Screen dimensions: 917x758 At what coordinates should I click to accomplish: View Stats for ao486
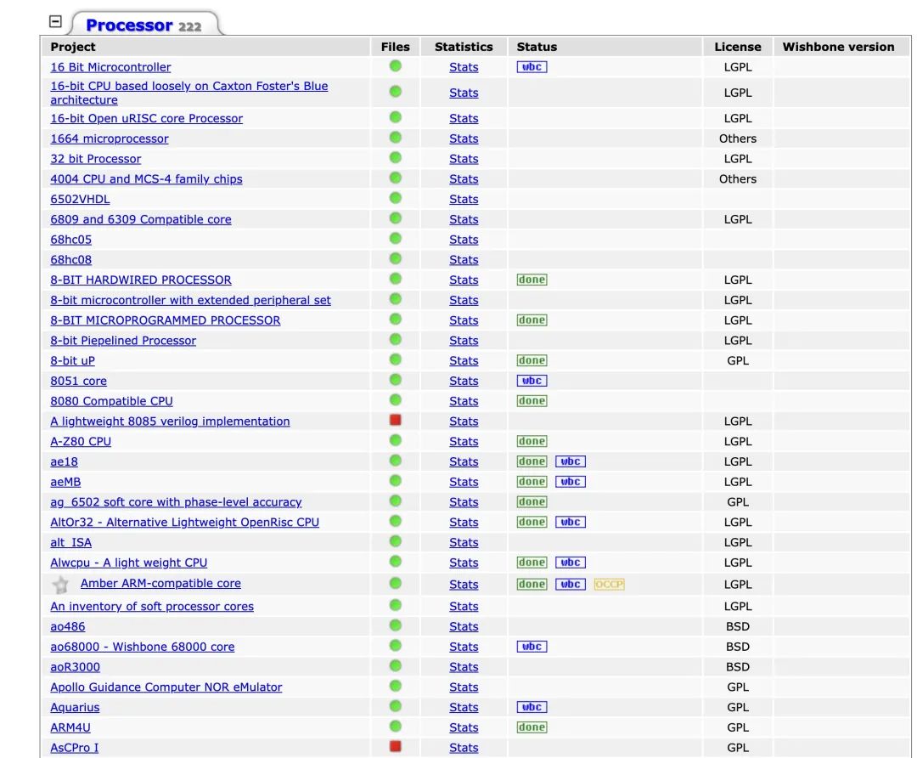[464, 627]
